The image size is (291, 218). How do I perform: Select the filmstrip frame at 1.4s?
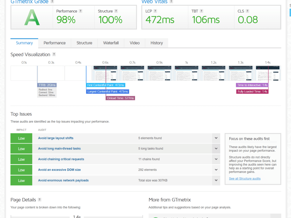(268, 73)
